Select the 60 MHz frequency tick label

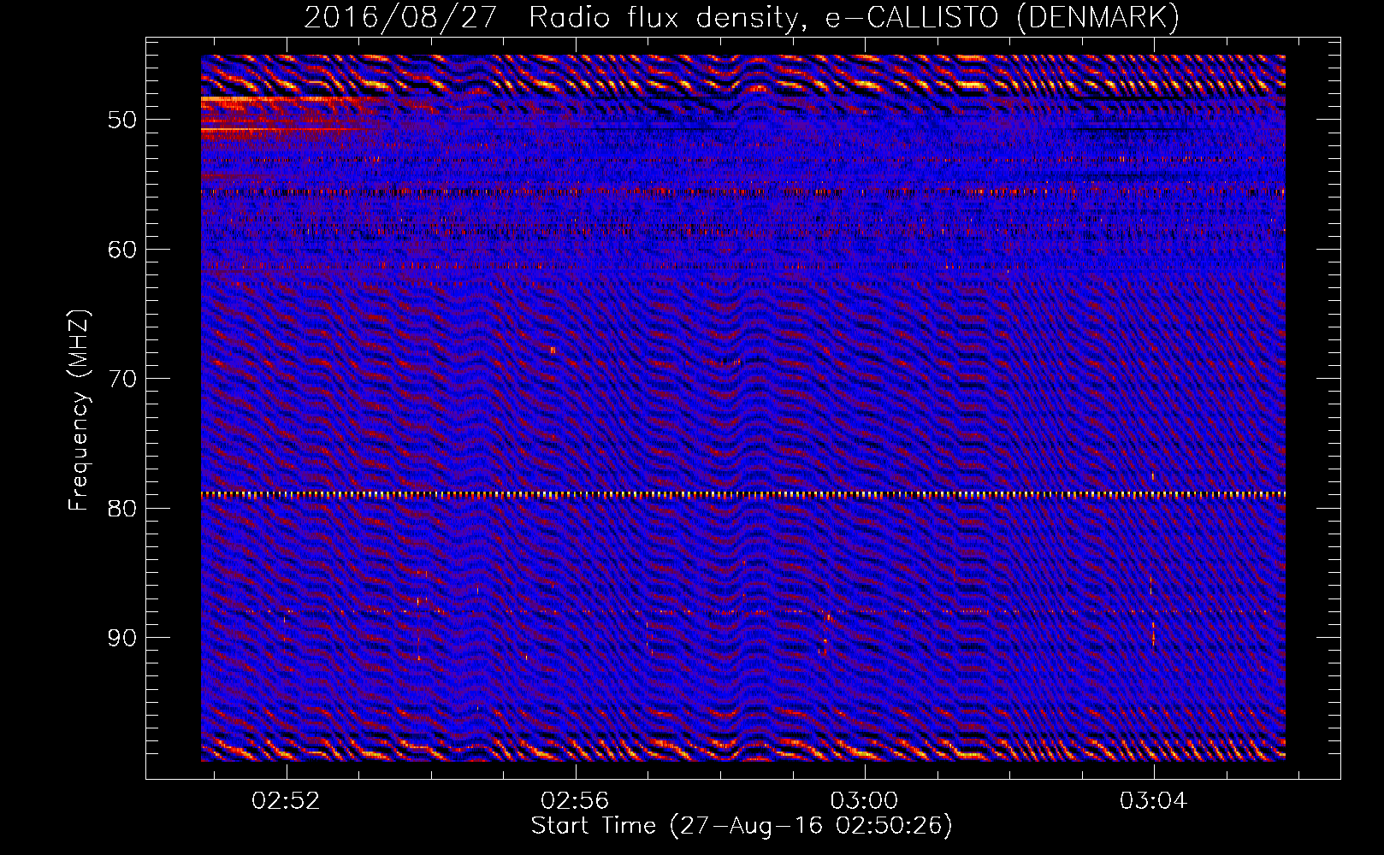(x=122, y=250)
